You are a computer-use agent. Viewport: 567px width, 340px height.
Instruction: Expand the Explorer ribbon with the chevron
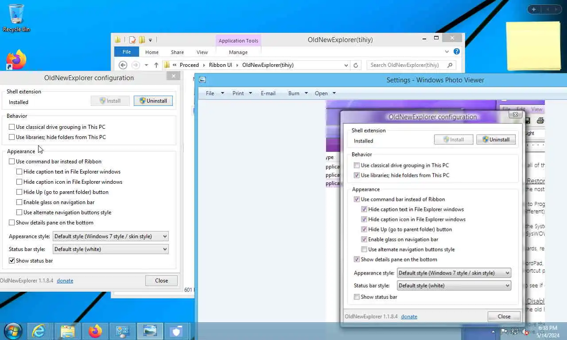[447, 52]
